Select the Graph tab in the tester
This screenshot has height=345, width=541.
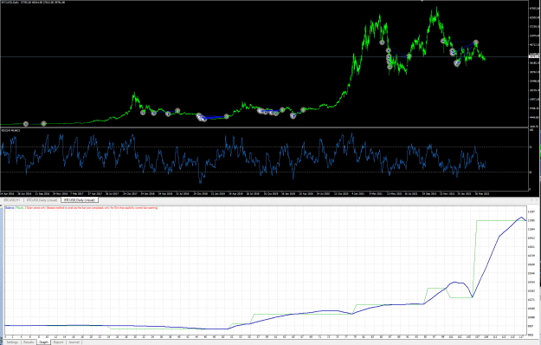coord(43,342)
